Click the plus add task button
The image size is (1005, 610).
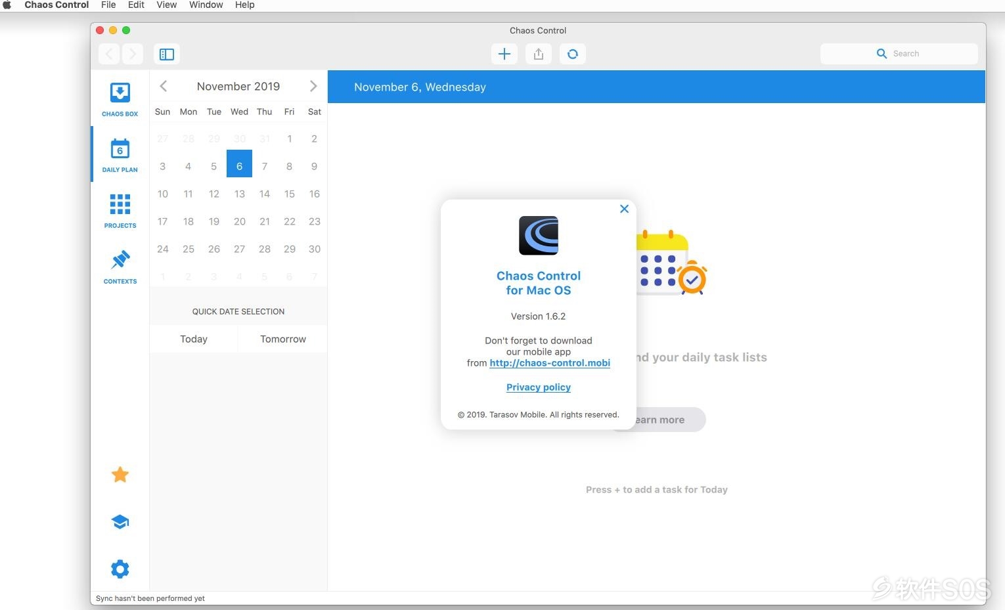coord(504,54)
